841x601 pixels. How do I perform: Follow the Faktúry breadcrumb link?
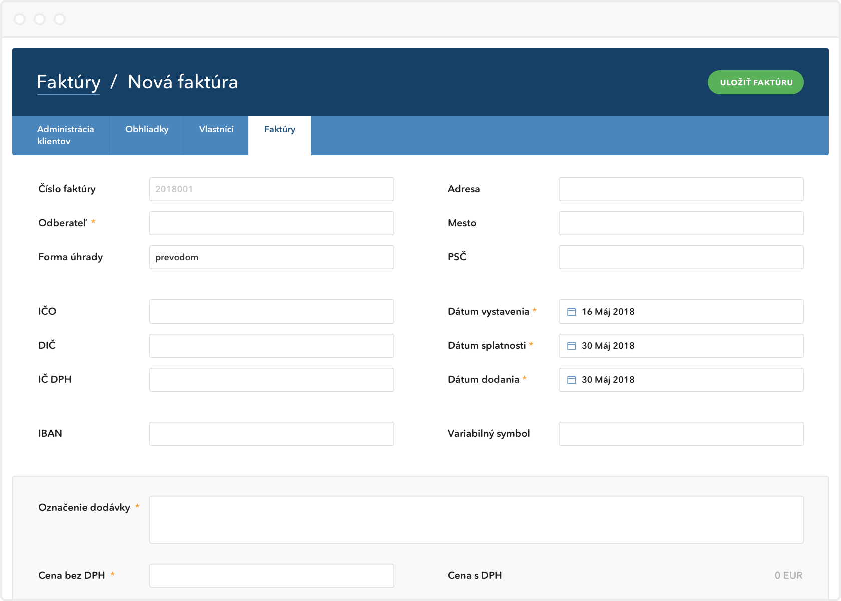(x=69, y=82)
